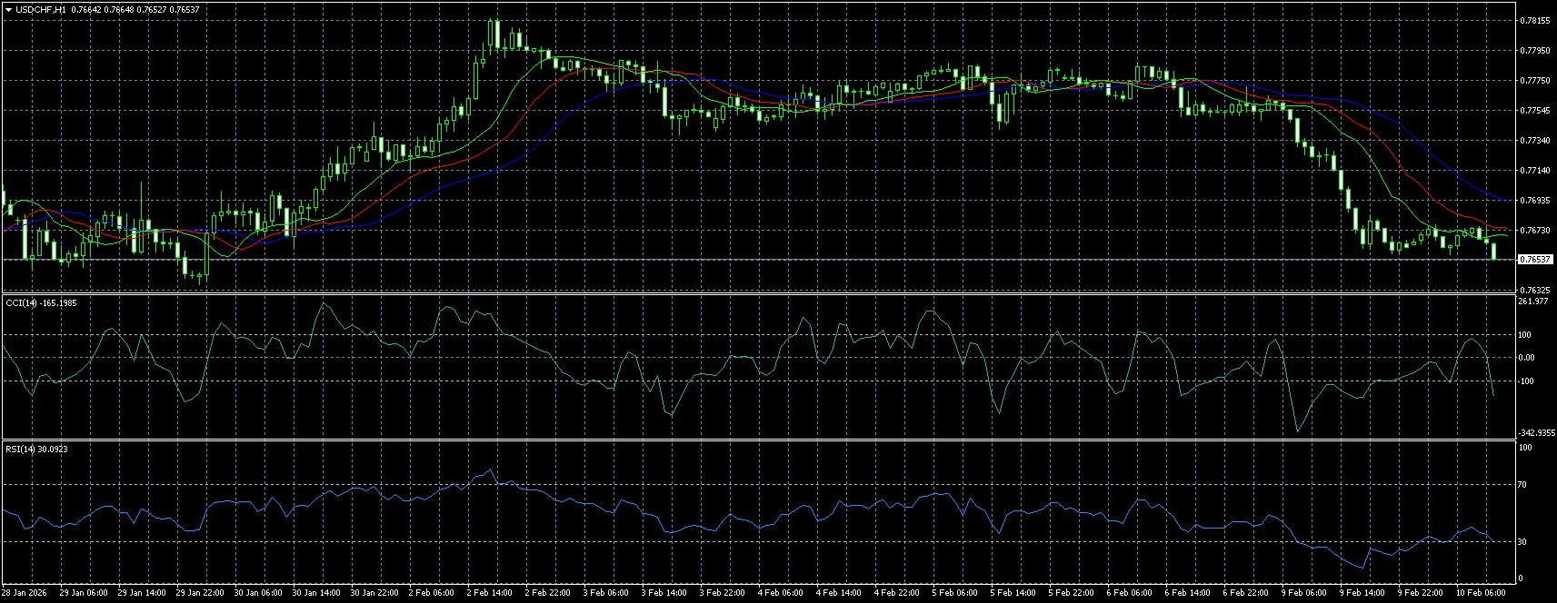The image size is (1557, 603).
Task: Click the 4 Feb 14:00 time label
Action: click(838, 593)
